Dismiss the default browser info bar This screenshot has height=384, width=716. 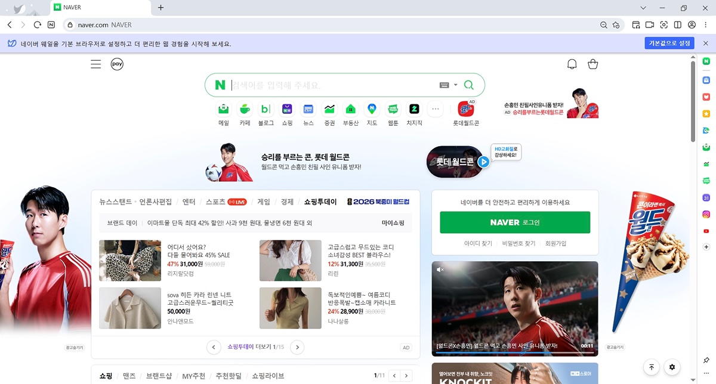pos(705,44)
